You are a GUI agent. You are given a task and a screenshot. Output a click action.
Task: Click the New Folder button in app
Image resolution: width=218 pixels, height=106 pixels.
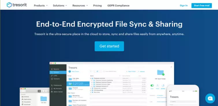(131, 71)
